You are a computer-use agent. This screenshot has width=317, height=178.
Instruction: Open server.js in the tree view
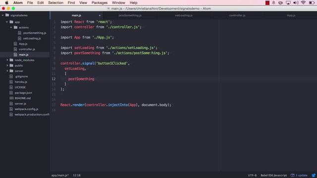20,103
